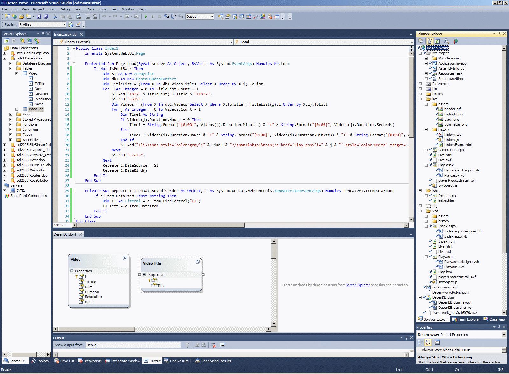Refresh the Server Explorer tree
Screen dimensions: 509x374
(x=7, y=41)
